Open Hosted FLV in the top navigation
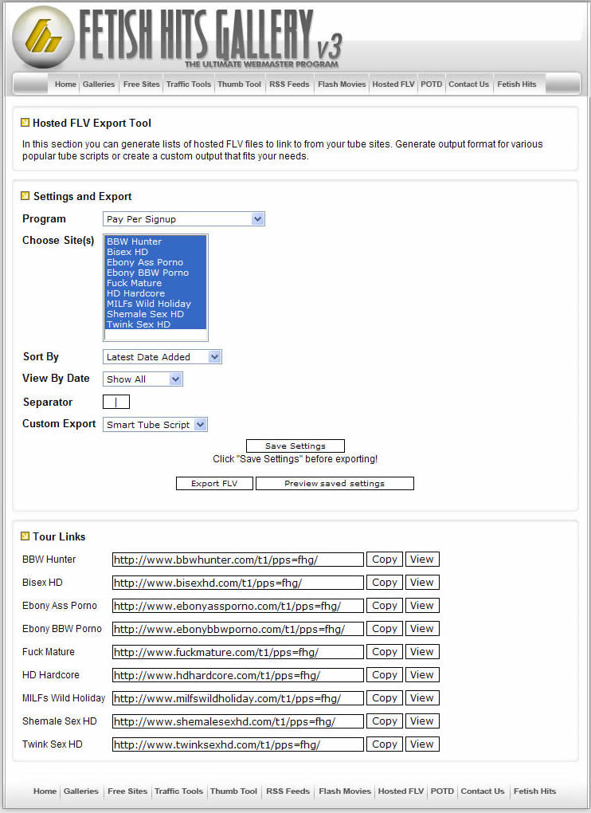The width and height of the screenshot is (591, 813). 393,84
